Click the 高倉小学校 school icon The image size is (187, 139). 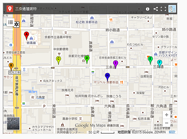pos(81,119)
